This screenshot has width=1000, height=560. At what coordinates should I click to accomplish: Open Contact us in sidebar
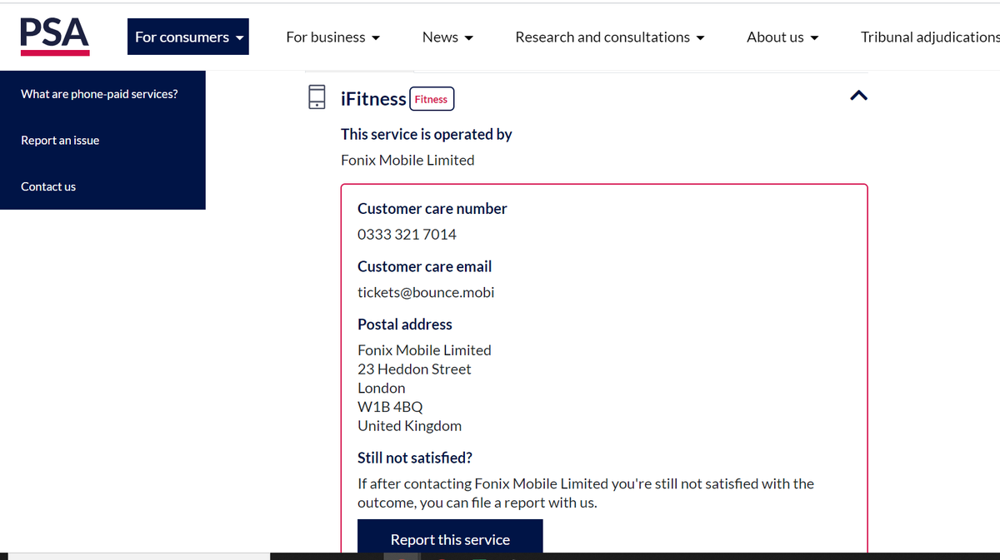coord(48,186)
